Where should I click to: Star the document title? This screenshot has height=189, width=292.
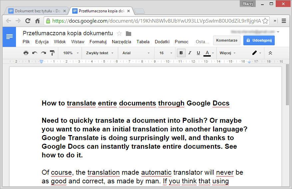[x=119, y=34]
